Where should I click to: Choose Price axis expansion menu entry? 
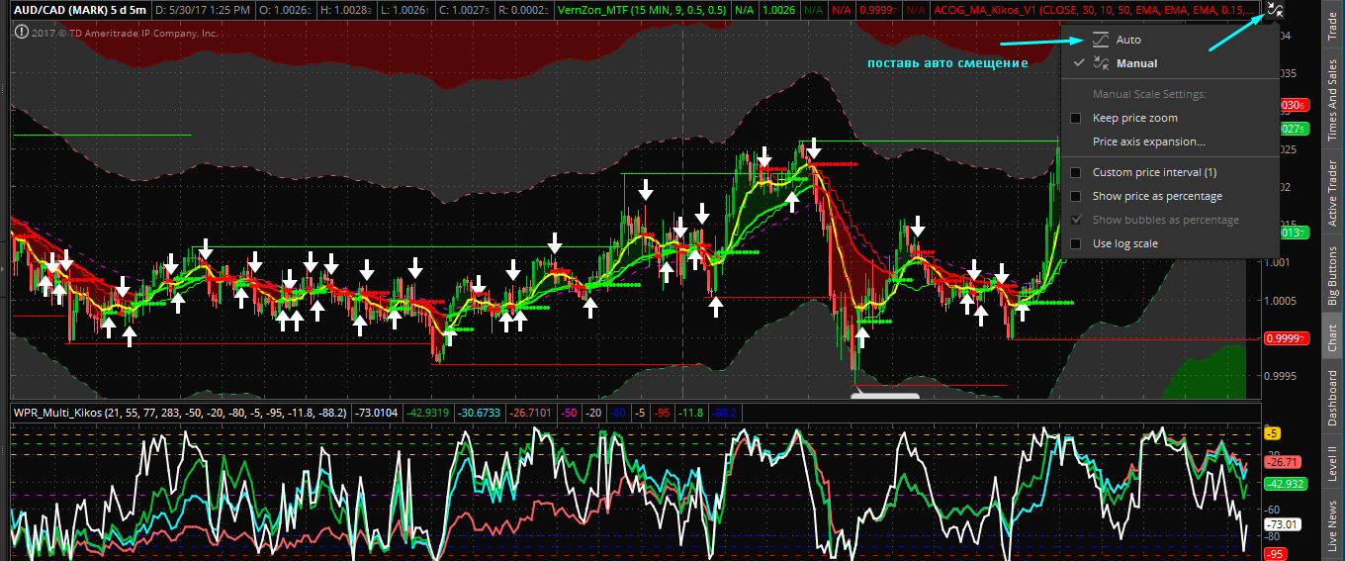(1148, 141)
